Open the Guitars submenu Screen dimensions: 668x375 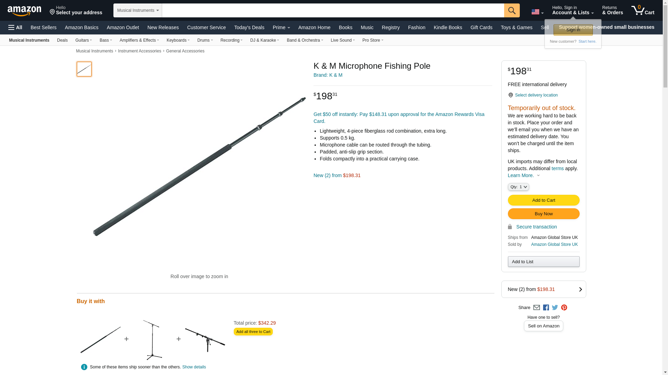click(83, 40)
